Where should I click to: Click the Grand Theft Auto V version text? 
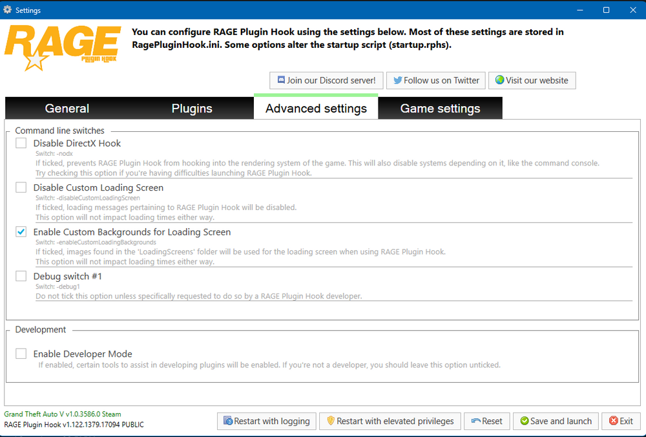(x=63, y=414)
